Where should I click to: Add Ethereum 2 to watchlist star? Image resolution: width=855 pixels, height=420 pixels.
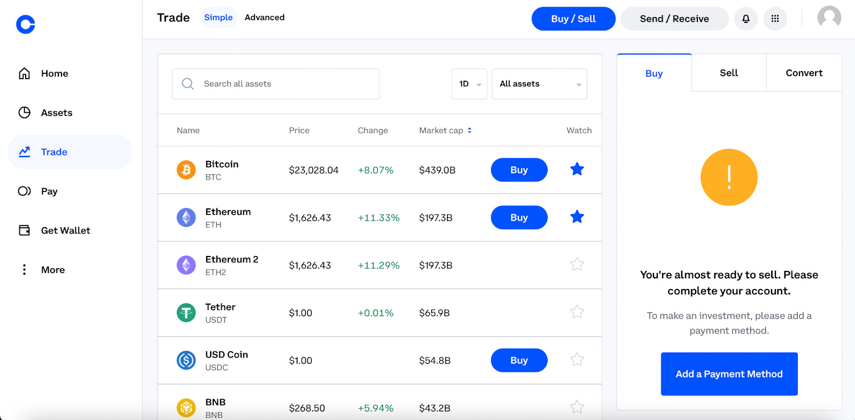click(577, 265)
